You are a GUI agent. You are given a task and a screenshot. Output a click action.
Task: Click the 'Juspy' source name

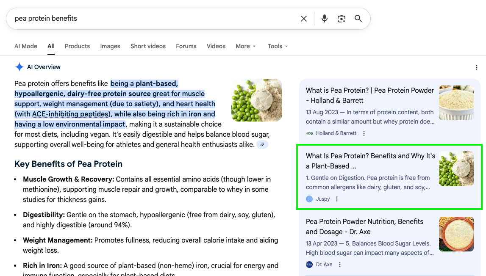[x=322, y=199]
